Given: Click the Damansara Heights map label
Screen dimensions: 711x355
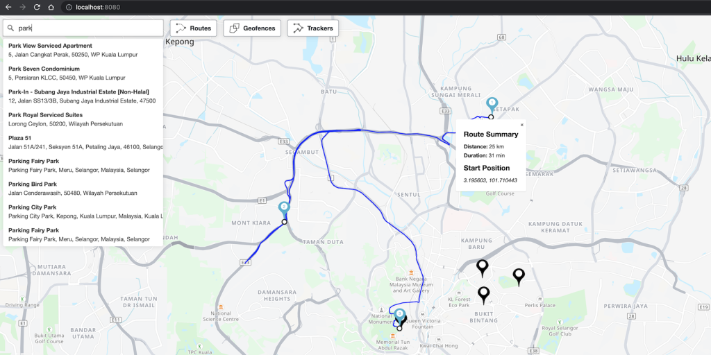Looking at the screenshot, I should point(277,295).
